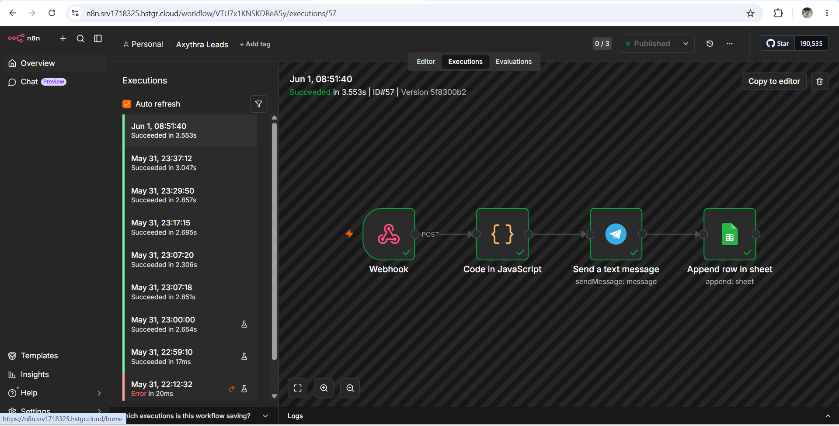Expand which executions saving info
The width and height of the screenshot is (839, 426).
(265, 416)
